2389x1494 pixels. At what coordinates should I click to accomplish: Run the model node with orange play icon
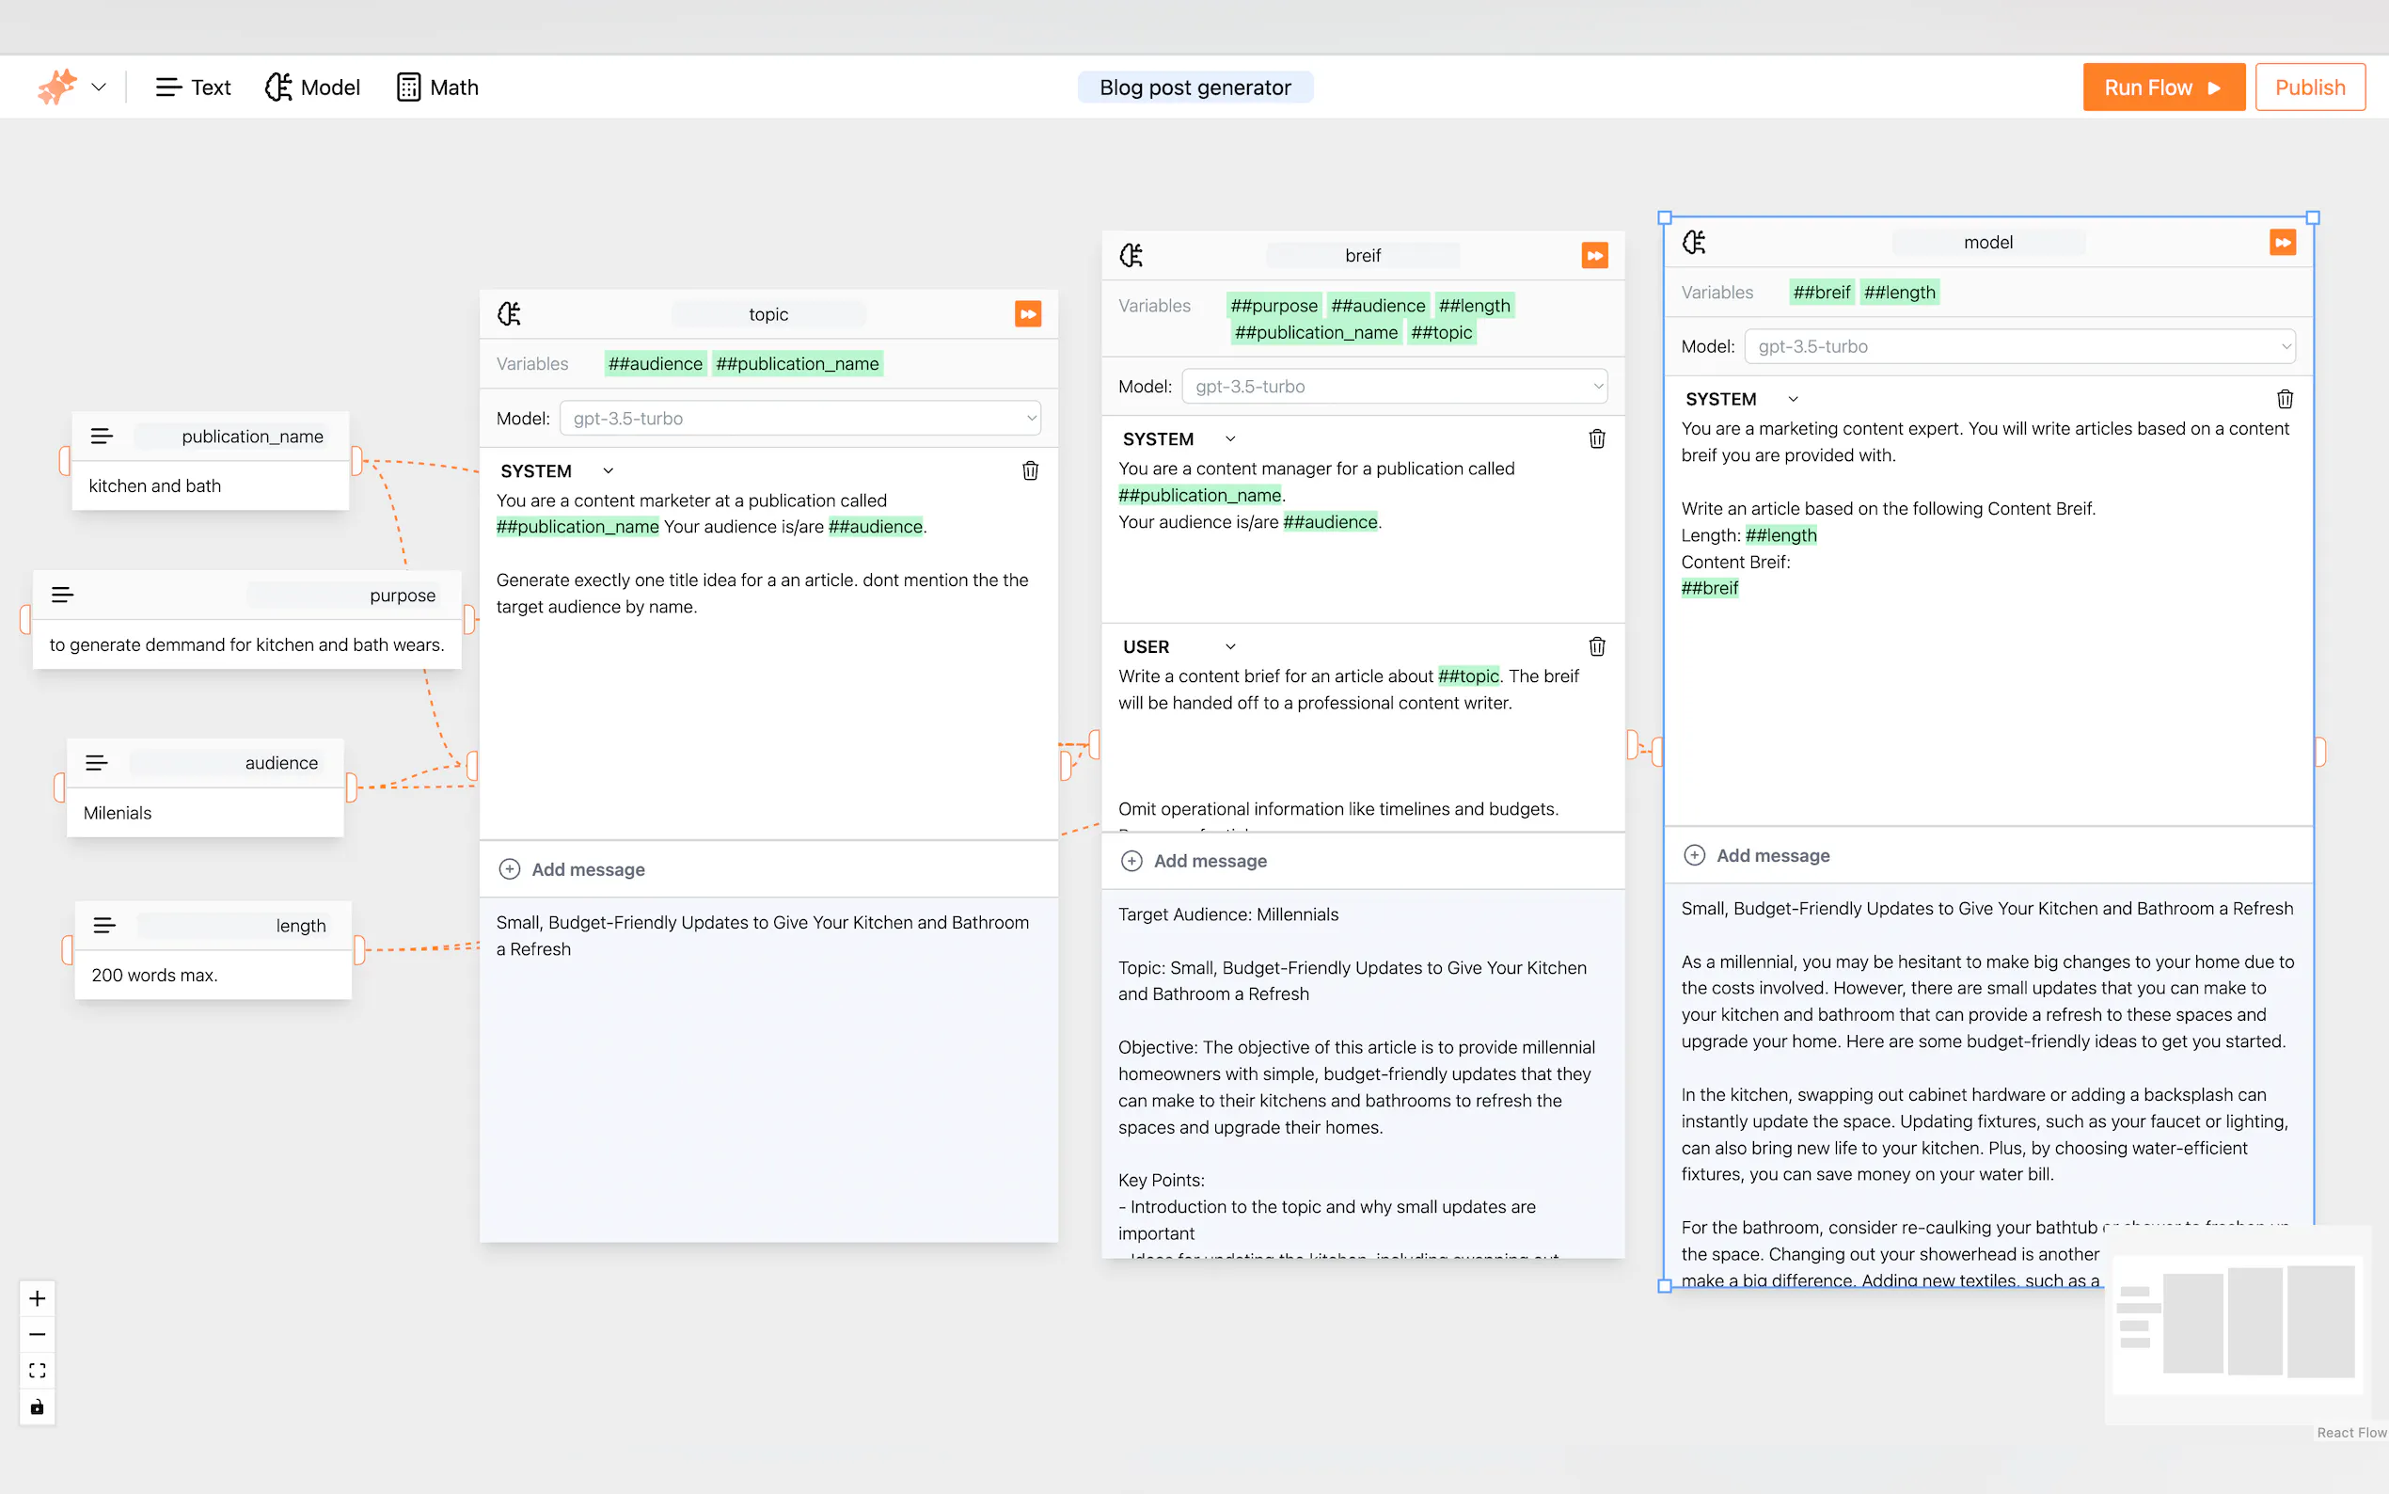point(2282,242)
